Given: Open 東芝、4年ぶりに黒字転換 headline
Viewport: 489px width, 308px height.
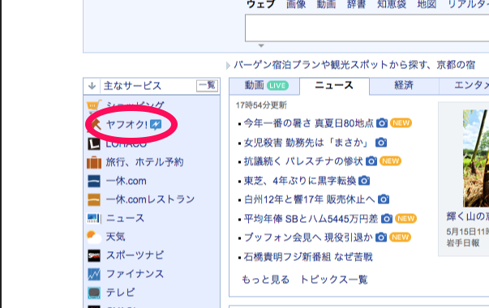Looking at the screenshot, I should [x=300, y=181].
